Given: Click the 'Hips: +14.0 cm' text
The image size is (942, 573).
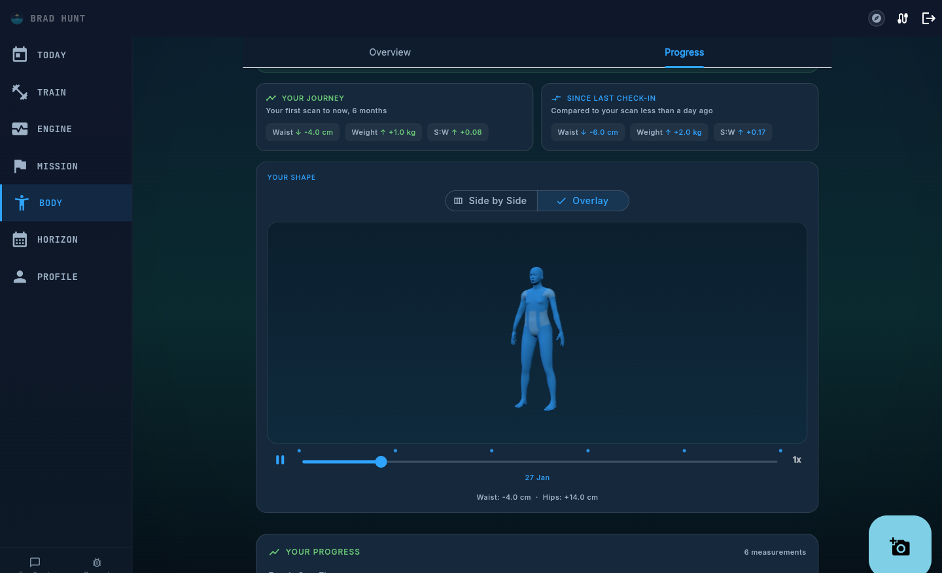Looking at the screenshot, I should coord(570,497).
